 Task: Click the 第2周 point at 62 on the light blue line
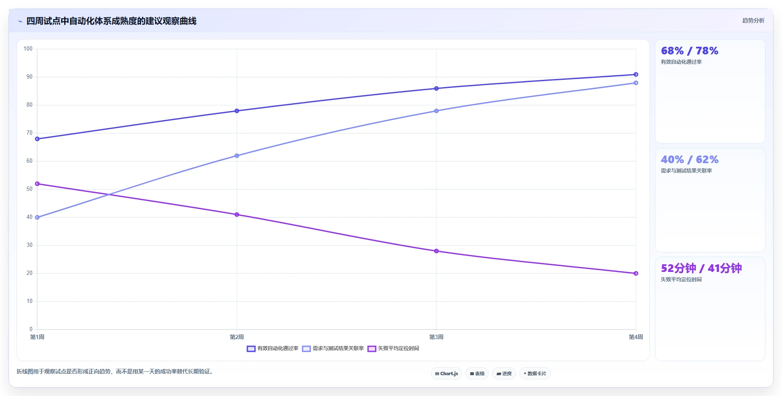click(x=237, y=156)
